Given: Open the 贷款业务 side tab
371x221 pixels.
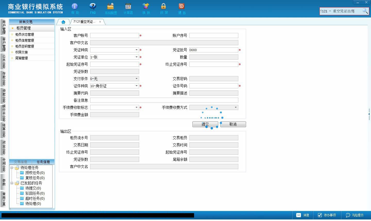Looking at the screenshot, I should [x=4, y=96].
